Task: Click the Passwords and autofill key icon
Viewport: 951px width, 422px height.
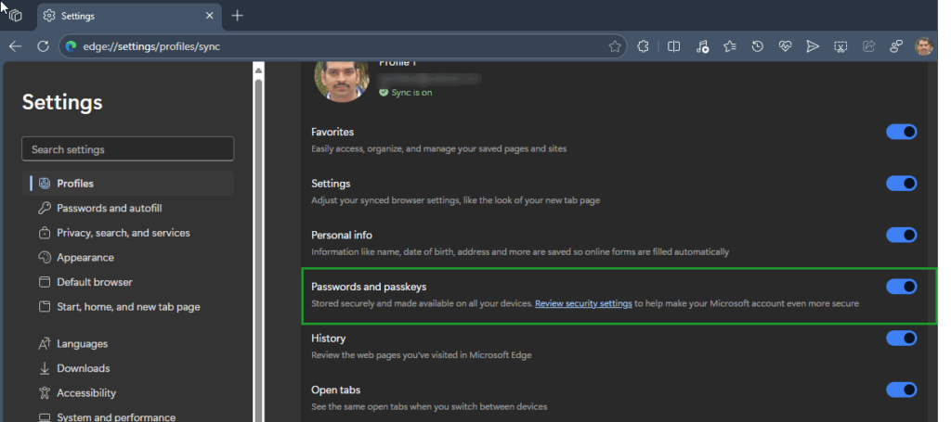Action: click(45, 209)
